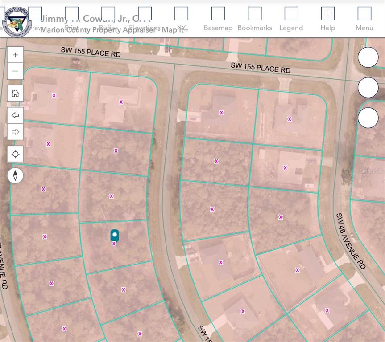
Task: Click the teal location pin marker
Action: tap(115, 235)
